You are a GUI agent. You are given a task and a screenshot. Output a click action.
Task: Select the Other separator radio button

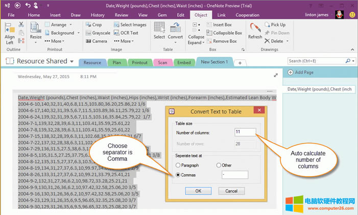point(219,165)
